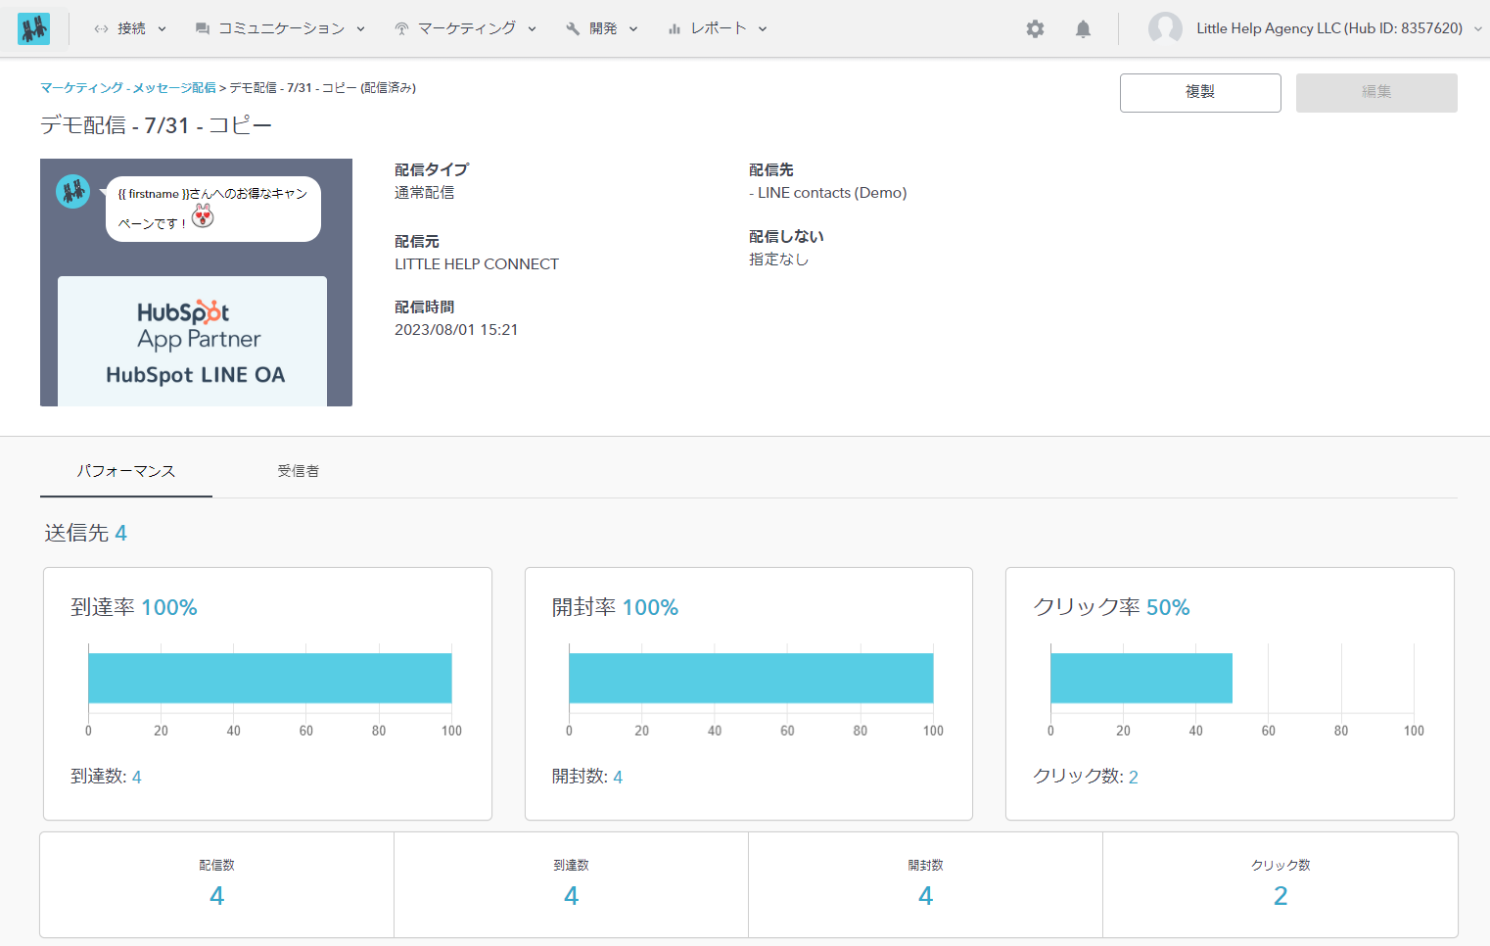Select the パフォーマンス tab
Image resolution: width=1490 pixels, height=946 pixels.
click(x=125, y=471)
